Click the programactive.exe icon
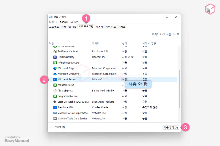This screenshot has width=220, height=146. (x=55, y=96)
